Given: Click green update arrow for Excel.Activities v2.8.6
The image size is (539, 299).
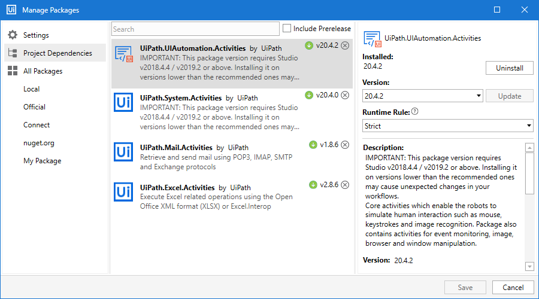Looking at the screenshot, I should (313, 185).
